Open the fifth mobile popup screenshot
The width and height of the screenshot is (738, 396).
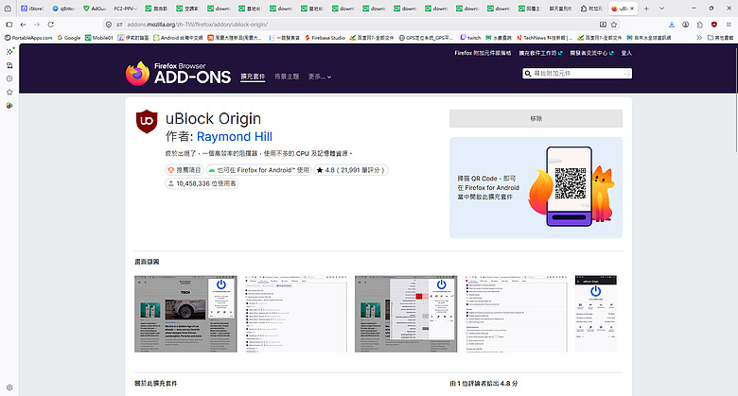[x=595, y=314]
